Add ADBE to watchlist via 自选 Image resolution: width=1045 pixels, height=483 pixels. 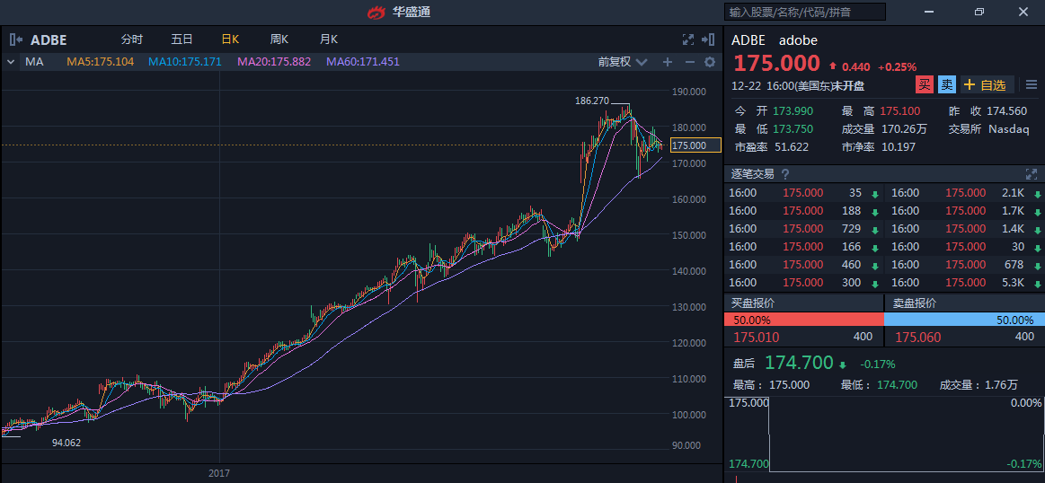987,85
